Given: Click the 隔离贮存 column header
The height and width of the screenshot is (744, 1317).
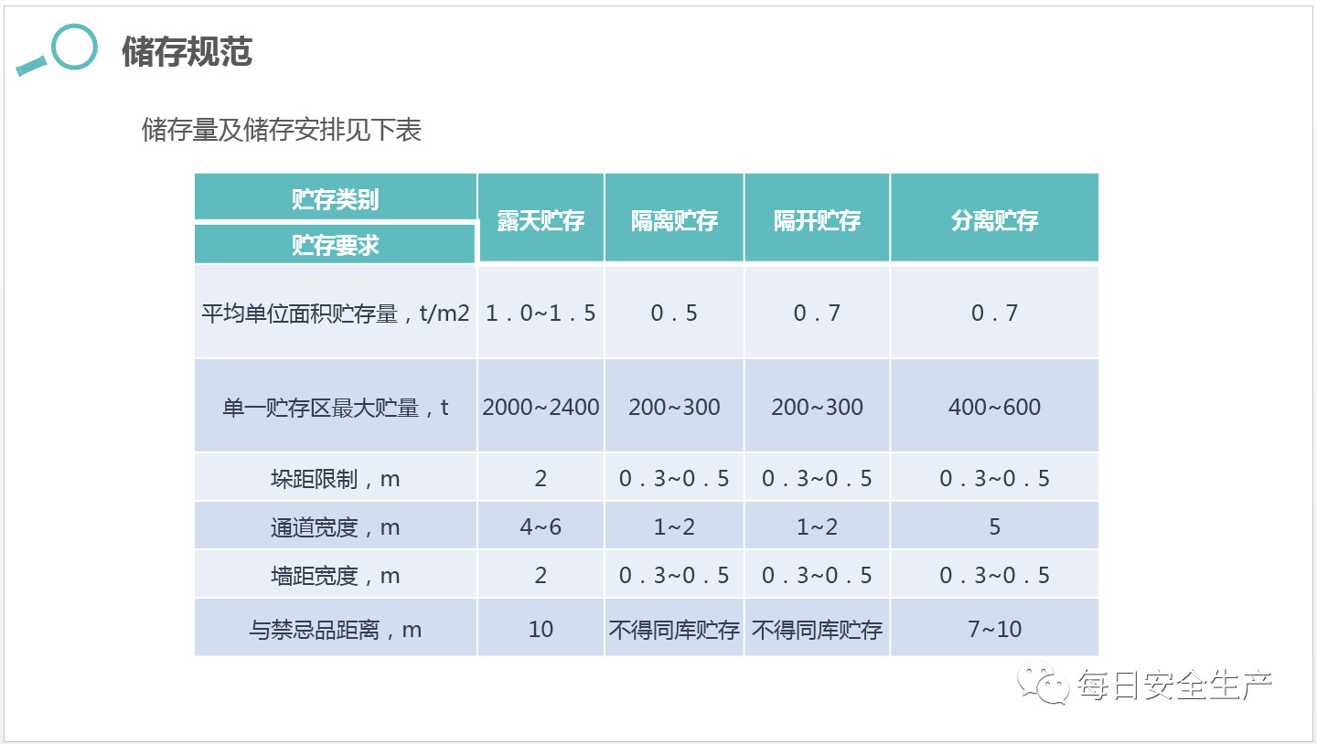Looking at the screenshot, I should coord(674,219).
